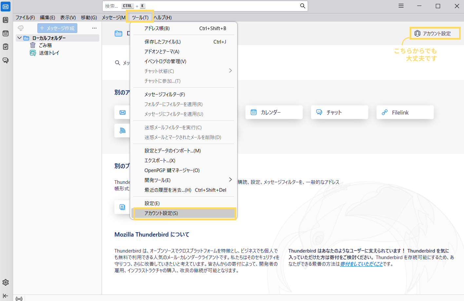This screenshot has width=464, height=301.
Task: Open the Tasks space icon
Action: [6, 47]
